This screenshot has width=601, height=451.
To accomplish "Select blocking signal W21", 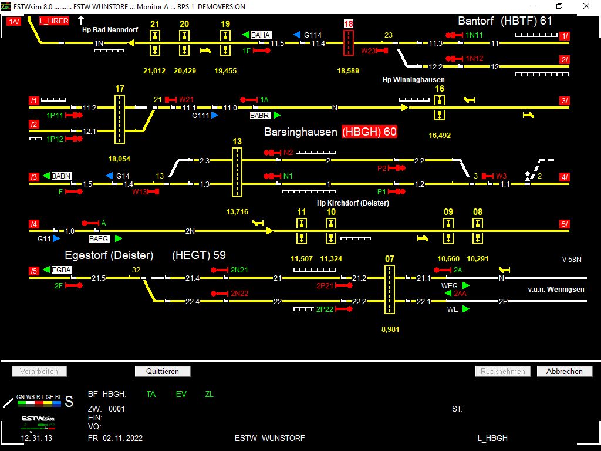I will (x=171, y=99).
